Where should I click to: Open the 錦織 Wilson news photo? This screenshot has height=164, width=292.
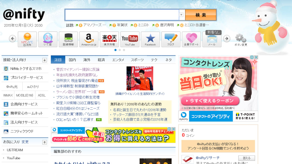(x=140, y=78)
